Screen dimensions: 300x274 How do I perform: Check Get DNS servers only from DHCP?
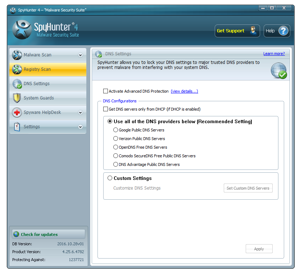105,109
